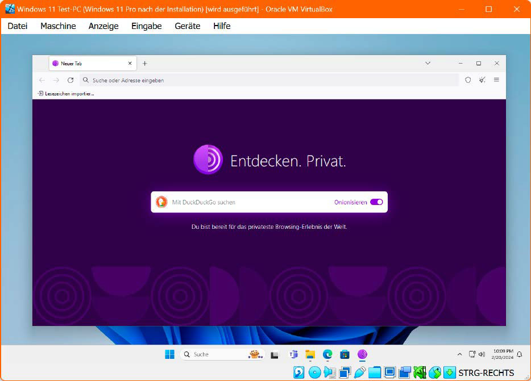
Task: Open the Hilfe menu
Action: 222,26
